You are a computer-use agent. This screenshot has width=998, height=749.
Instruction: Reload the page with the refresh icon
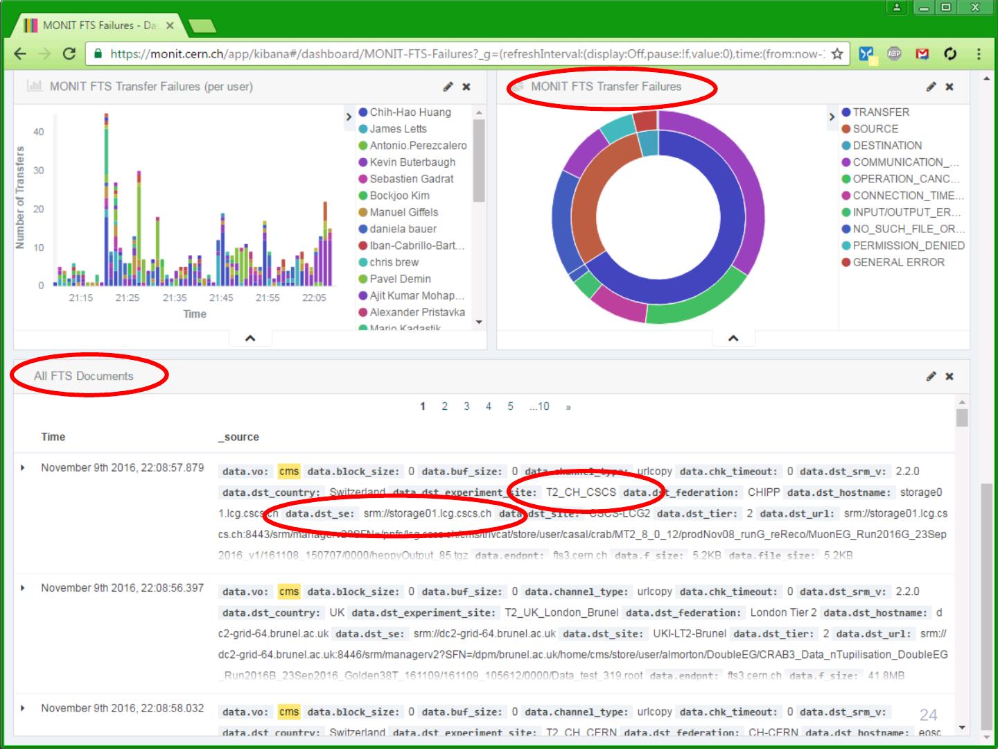click(x=69, y=54)
